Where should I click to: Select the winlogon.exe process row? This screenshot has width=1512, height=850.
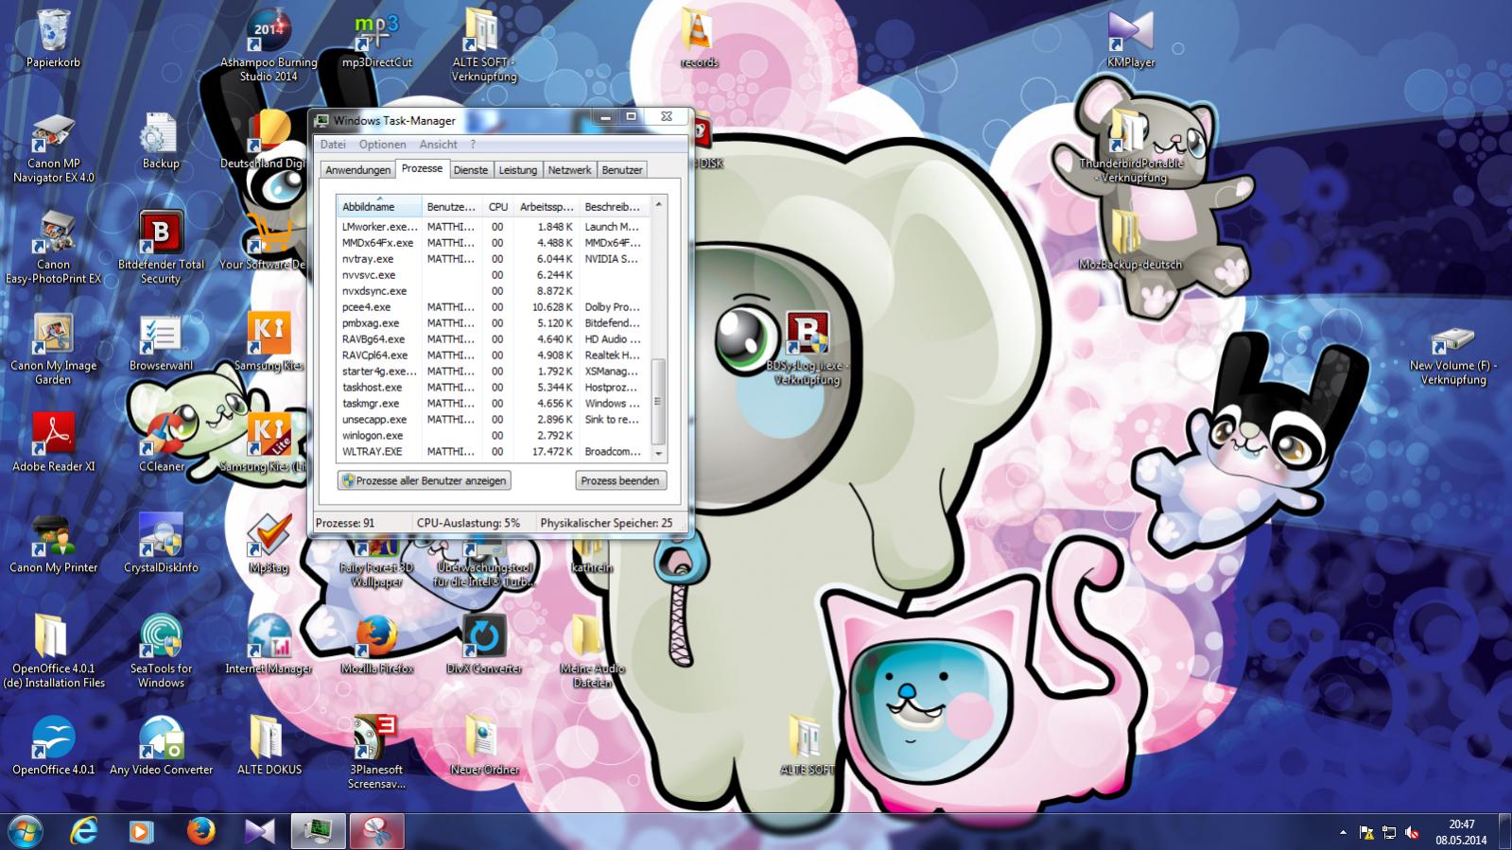click(x=493, y=436)
